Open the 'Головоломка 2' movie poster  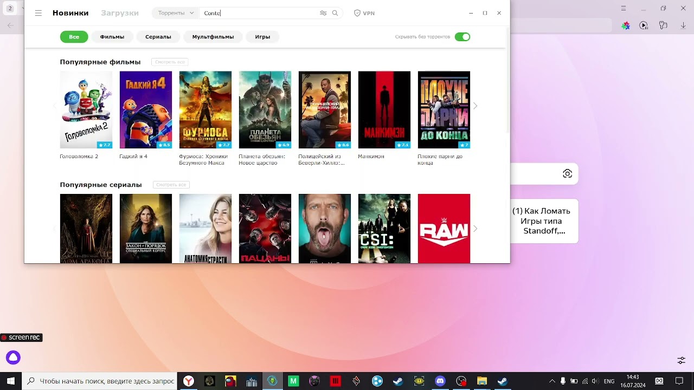point(86,110)
